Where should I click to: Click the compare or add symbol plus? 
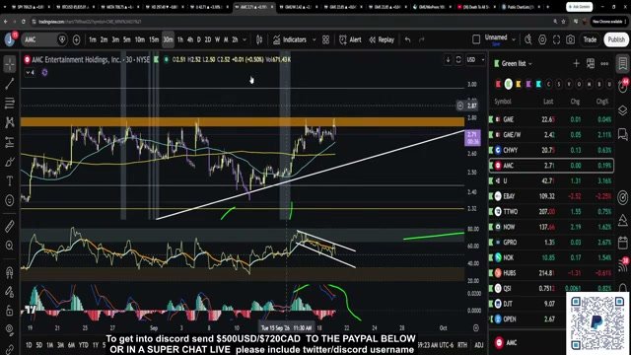tap(76, 39)
